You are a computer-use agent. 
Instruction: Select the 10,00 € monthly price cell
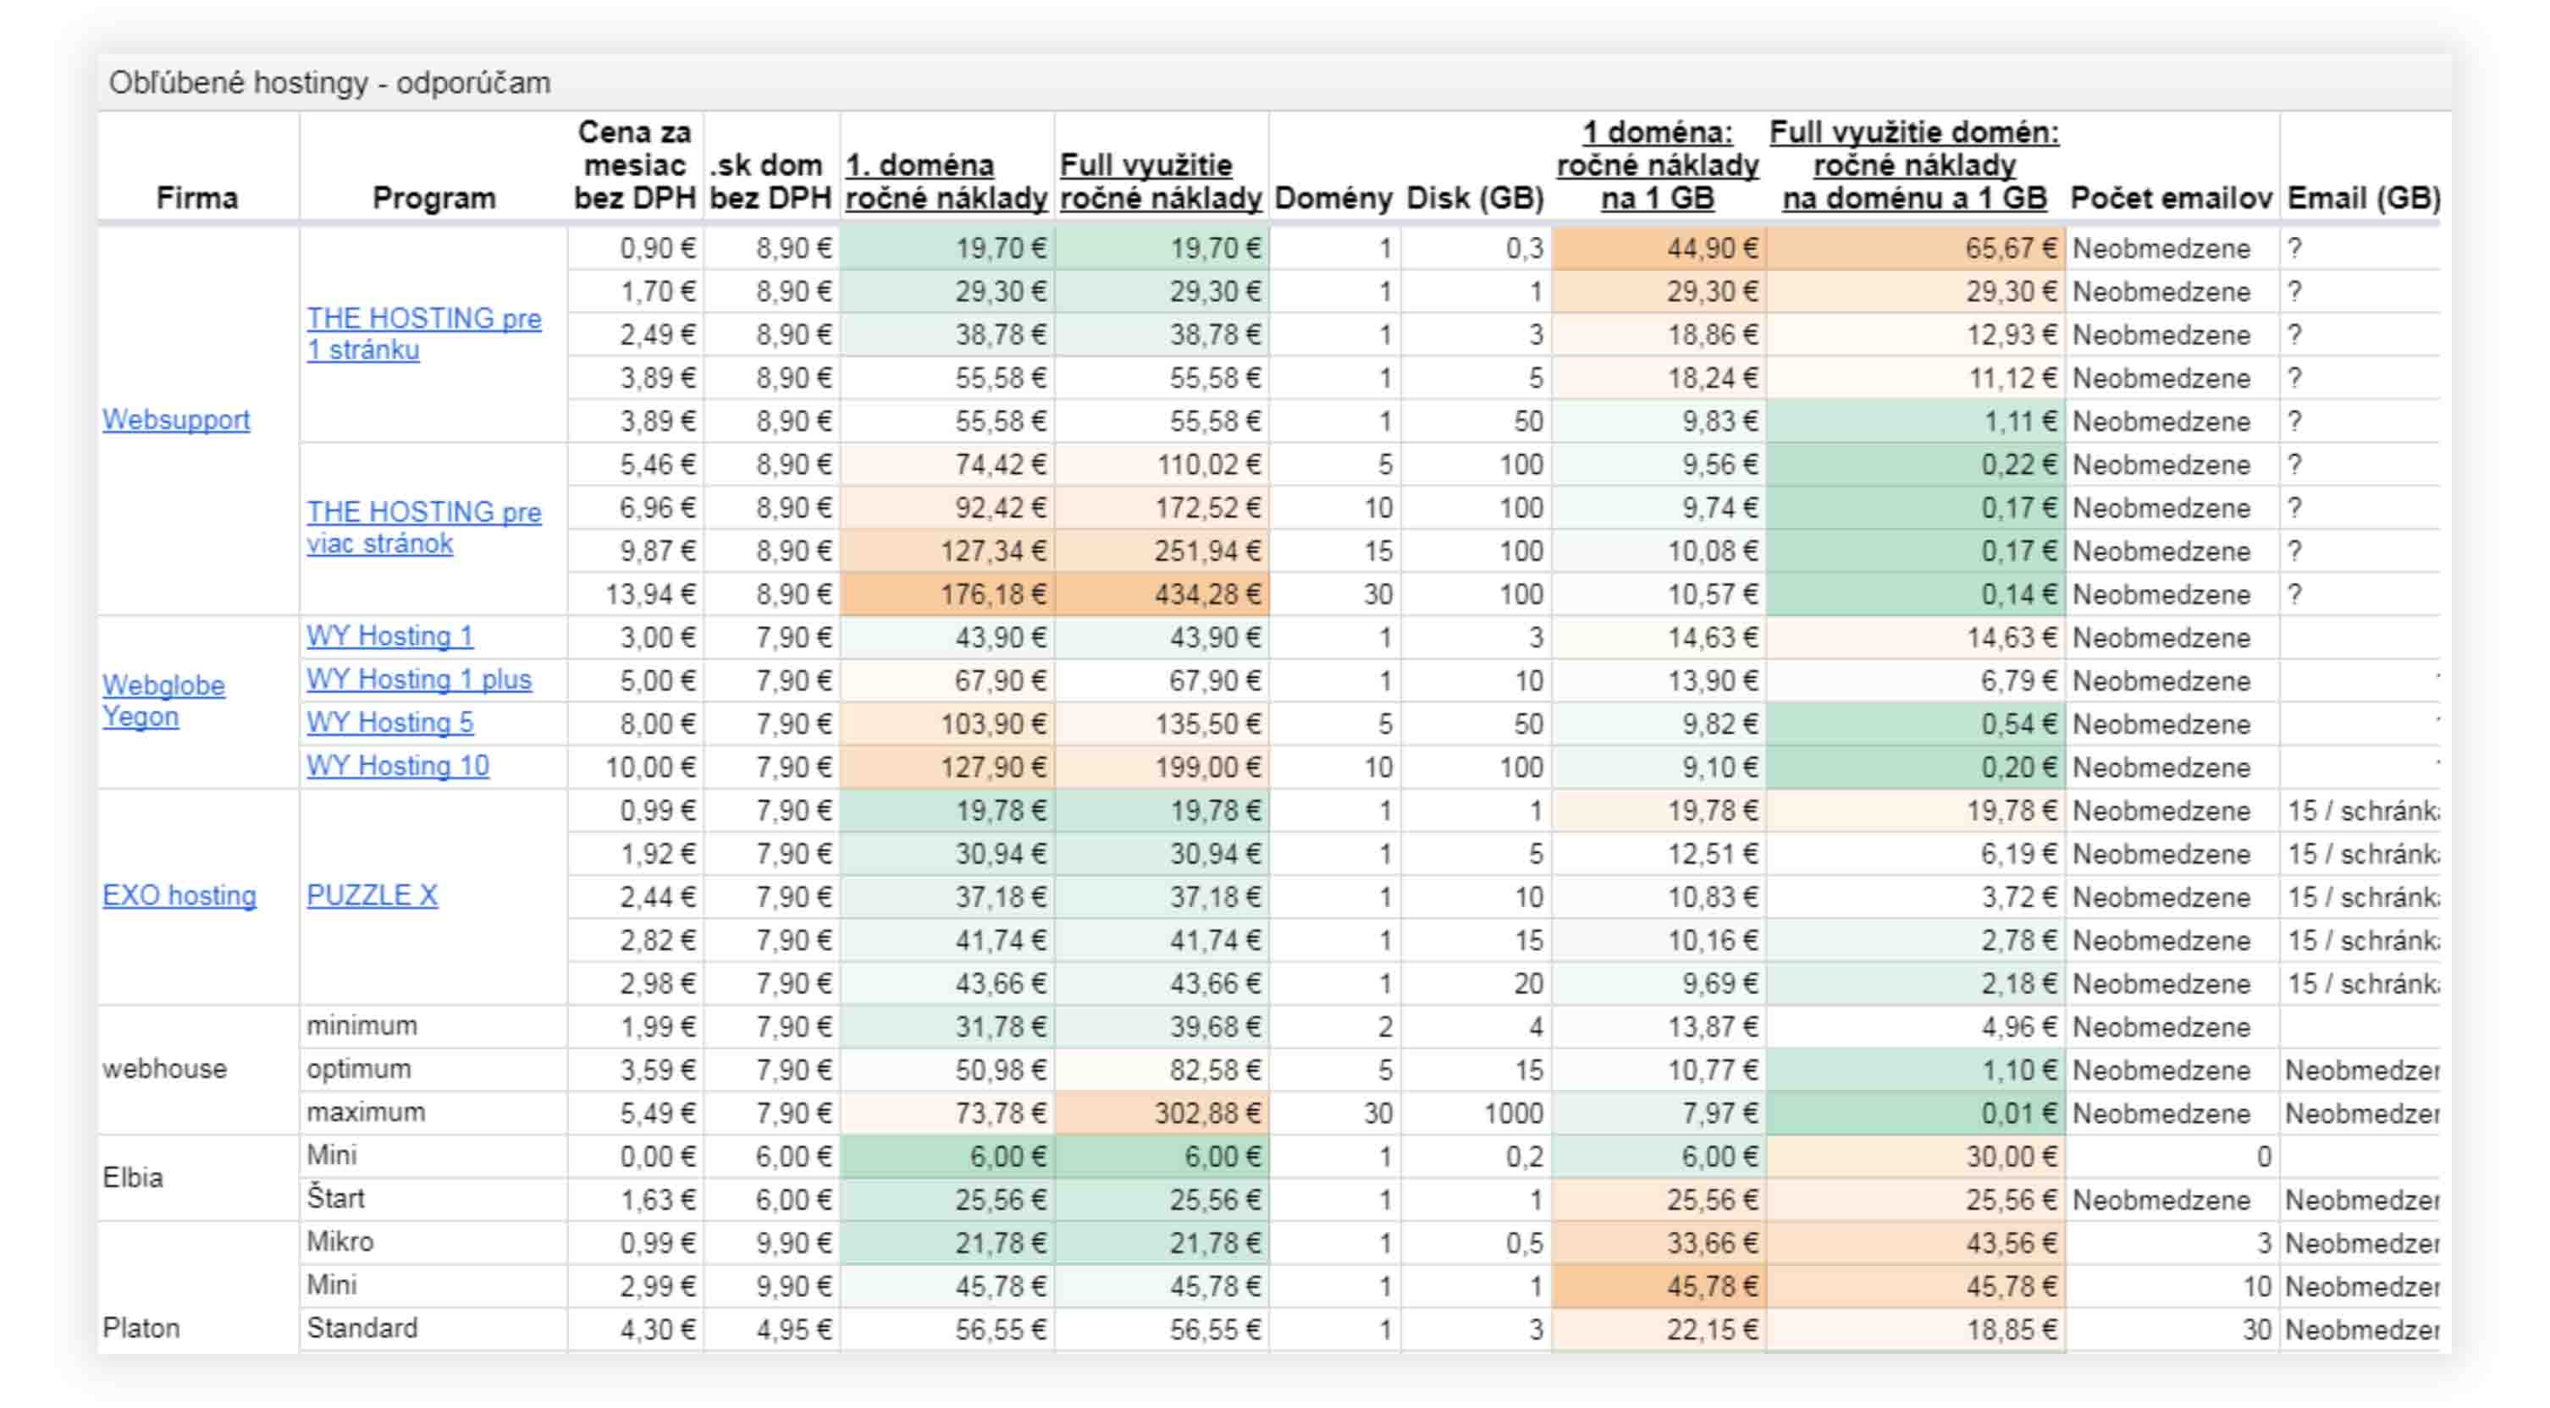[634, 767]
